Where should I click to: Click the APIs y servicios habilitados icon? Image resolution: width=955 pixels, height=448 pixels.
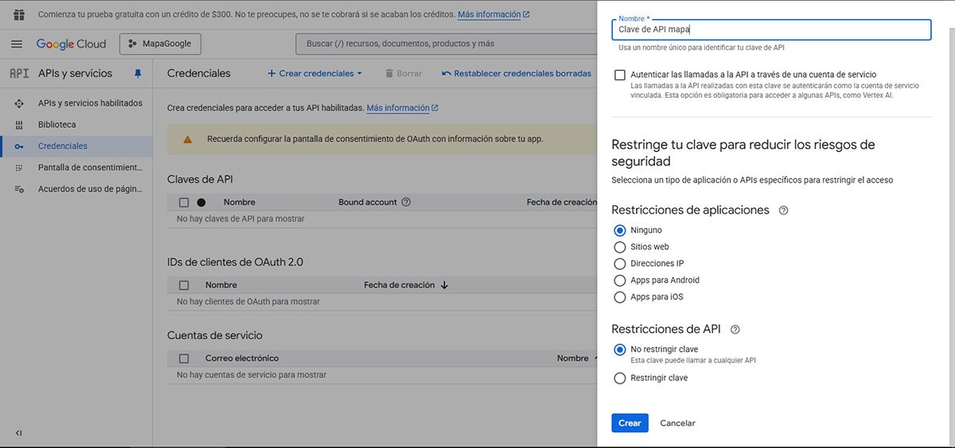coord(19,103)
